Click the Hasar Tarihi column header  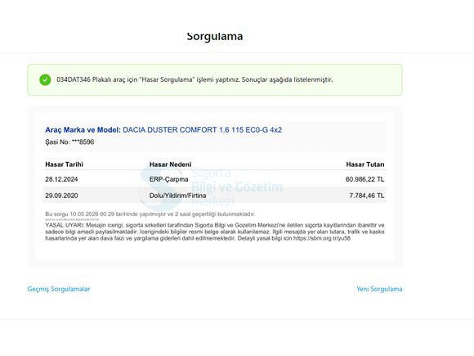coord(64,164)
